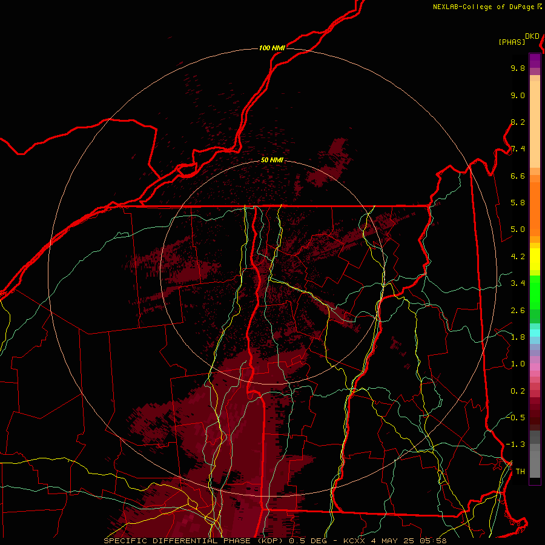The height and width of the screenshot is (545, 545).
Task: Click the 5.0 scale value
Action: pyautogui.click(x=518, y=230)
